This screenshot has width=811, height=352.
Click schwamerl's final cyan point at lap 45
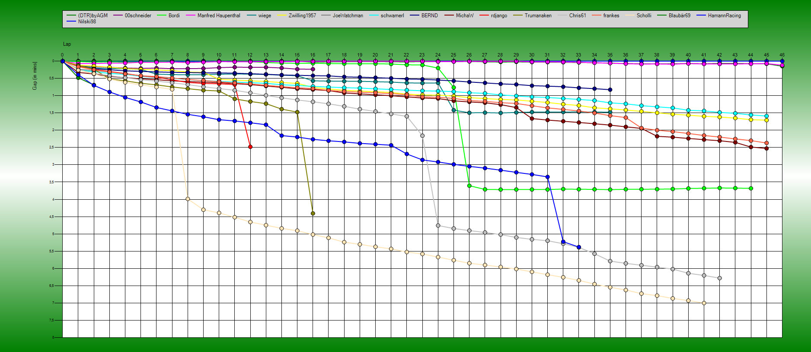click(766, 116)
